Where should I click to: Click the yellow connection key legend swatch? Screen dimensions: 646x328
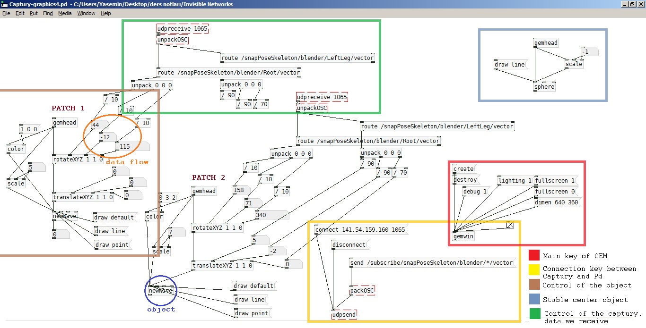pos(534,269)
